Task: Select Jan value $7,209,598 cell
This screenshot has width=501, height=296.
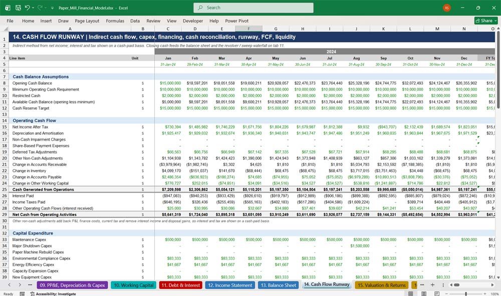Action: point(168,189)
